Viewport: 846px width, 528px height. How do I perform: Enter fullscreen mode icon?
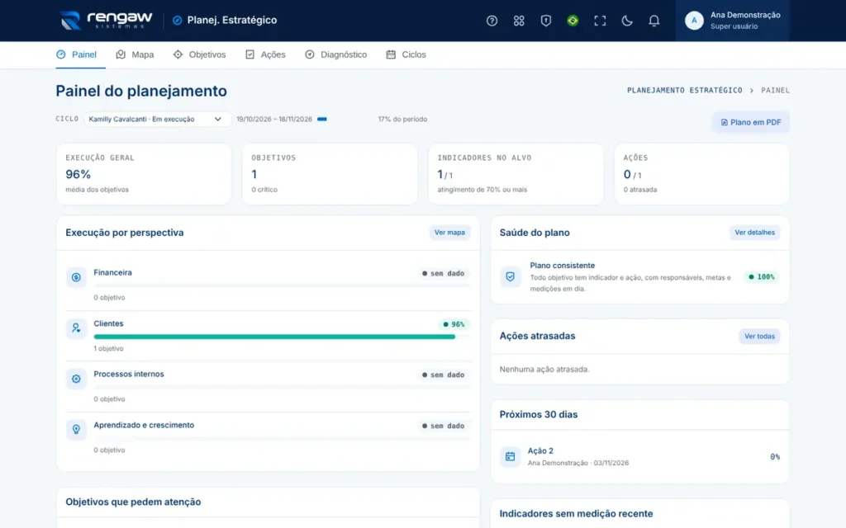point(600,21)
